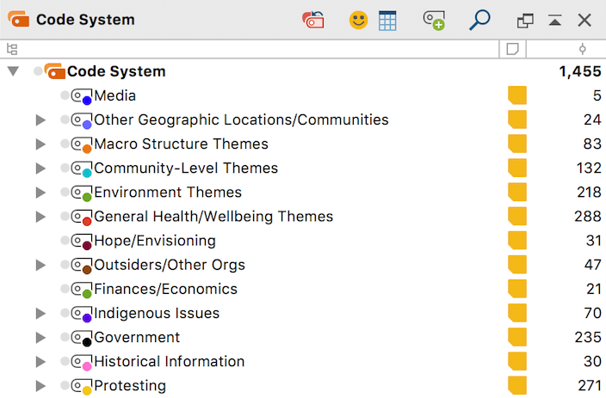Image resolution: width=606 pixels, height=398 pixels.
Task: Open memo for Hope/Envisioning code
Action: click(x=517, y=241)
